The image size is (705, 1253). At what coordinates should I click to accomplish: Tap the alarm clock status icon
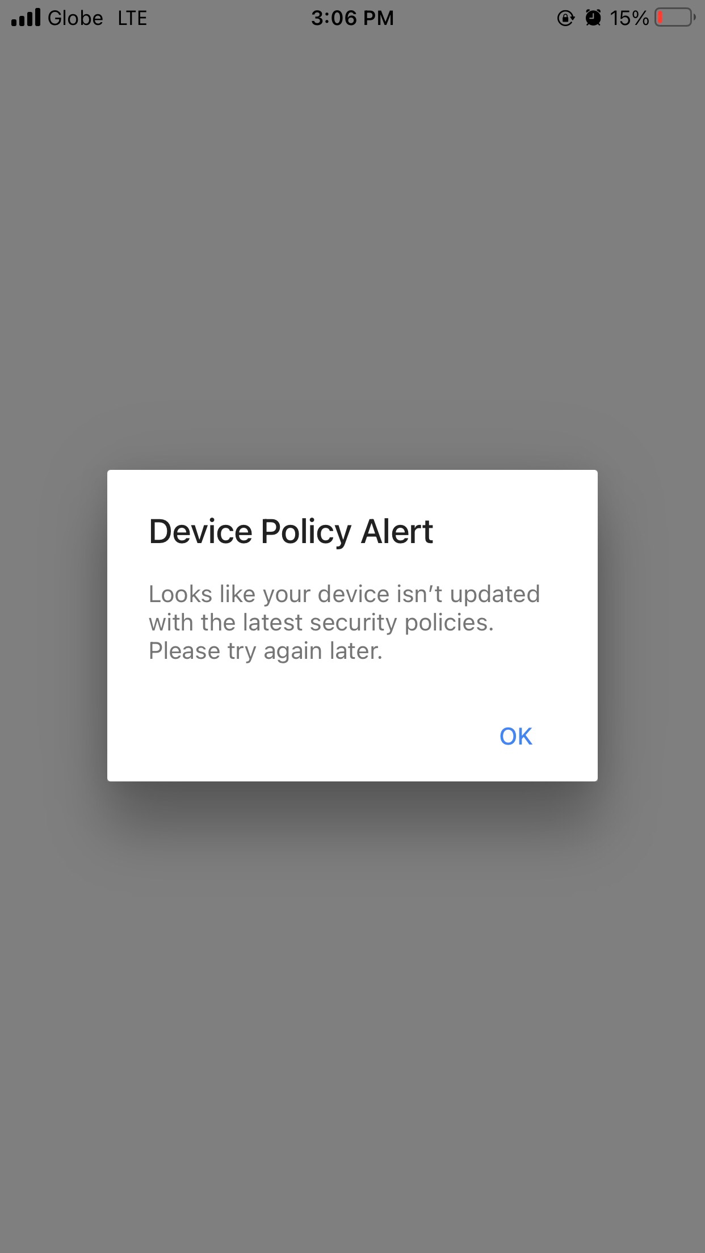(593, 18)
